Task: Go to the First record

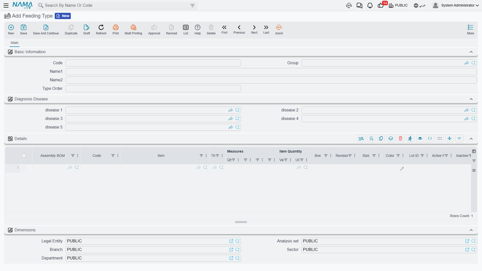Action: tap(224, 29)
